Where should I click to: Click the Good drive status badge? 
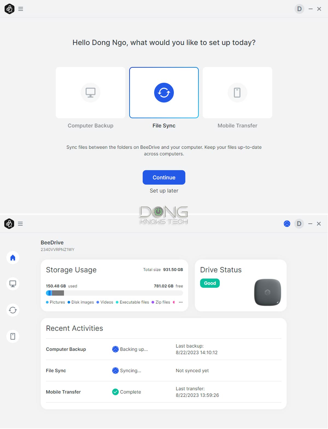pos(210,283)
